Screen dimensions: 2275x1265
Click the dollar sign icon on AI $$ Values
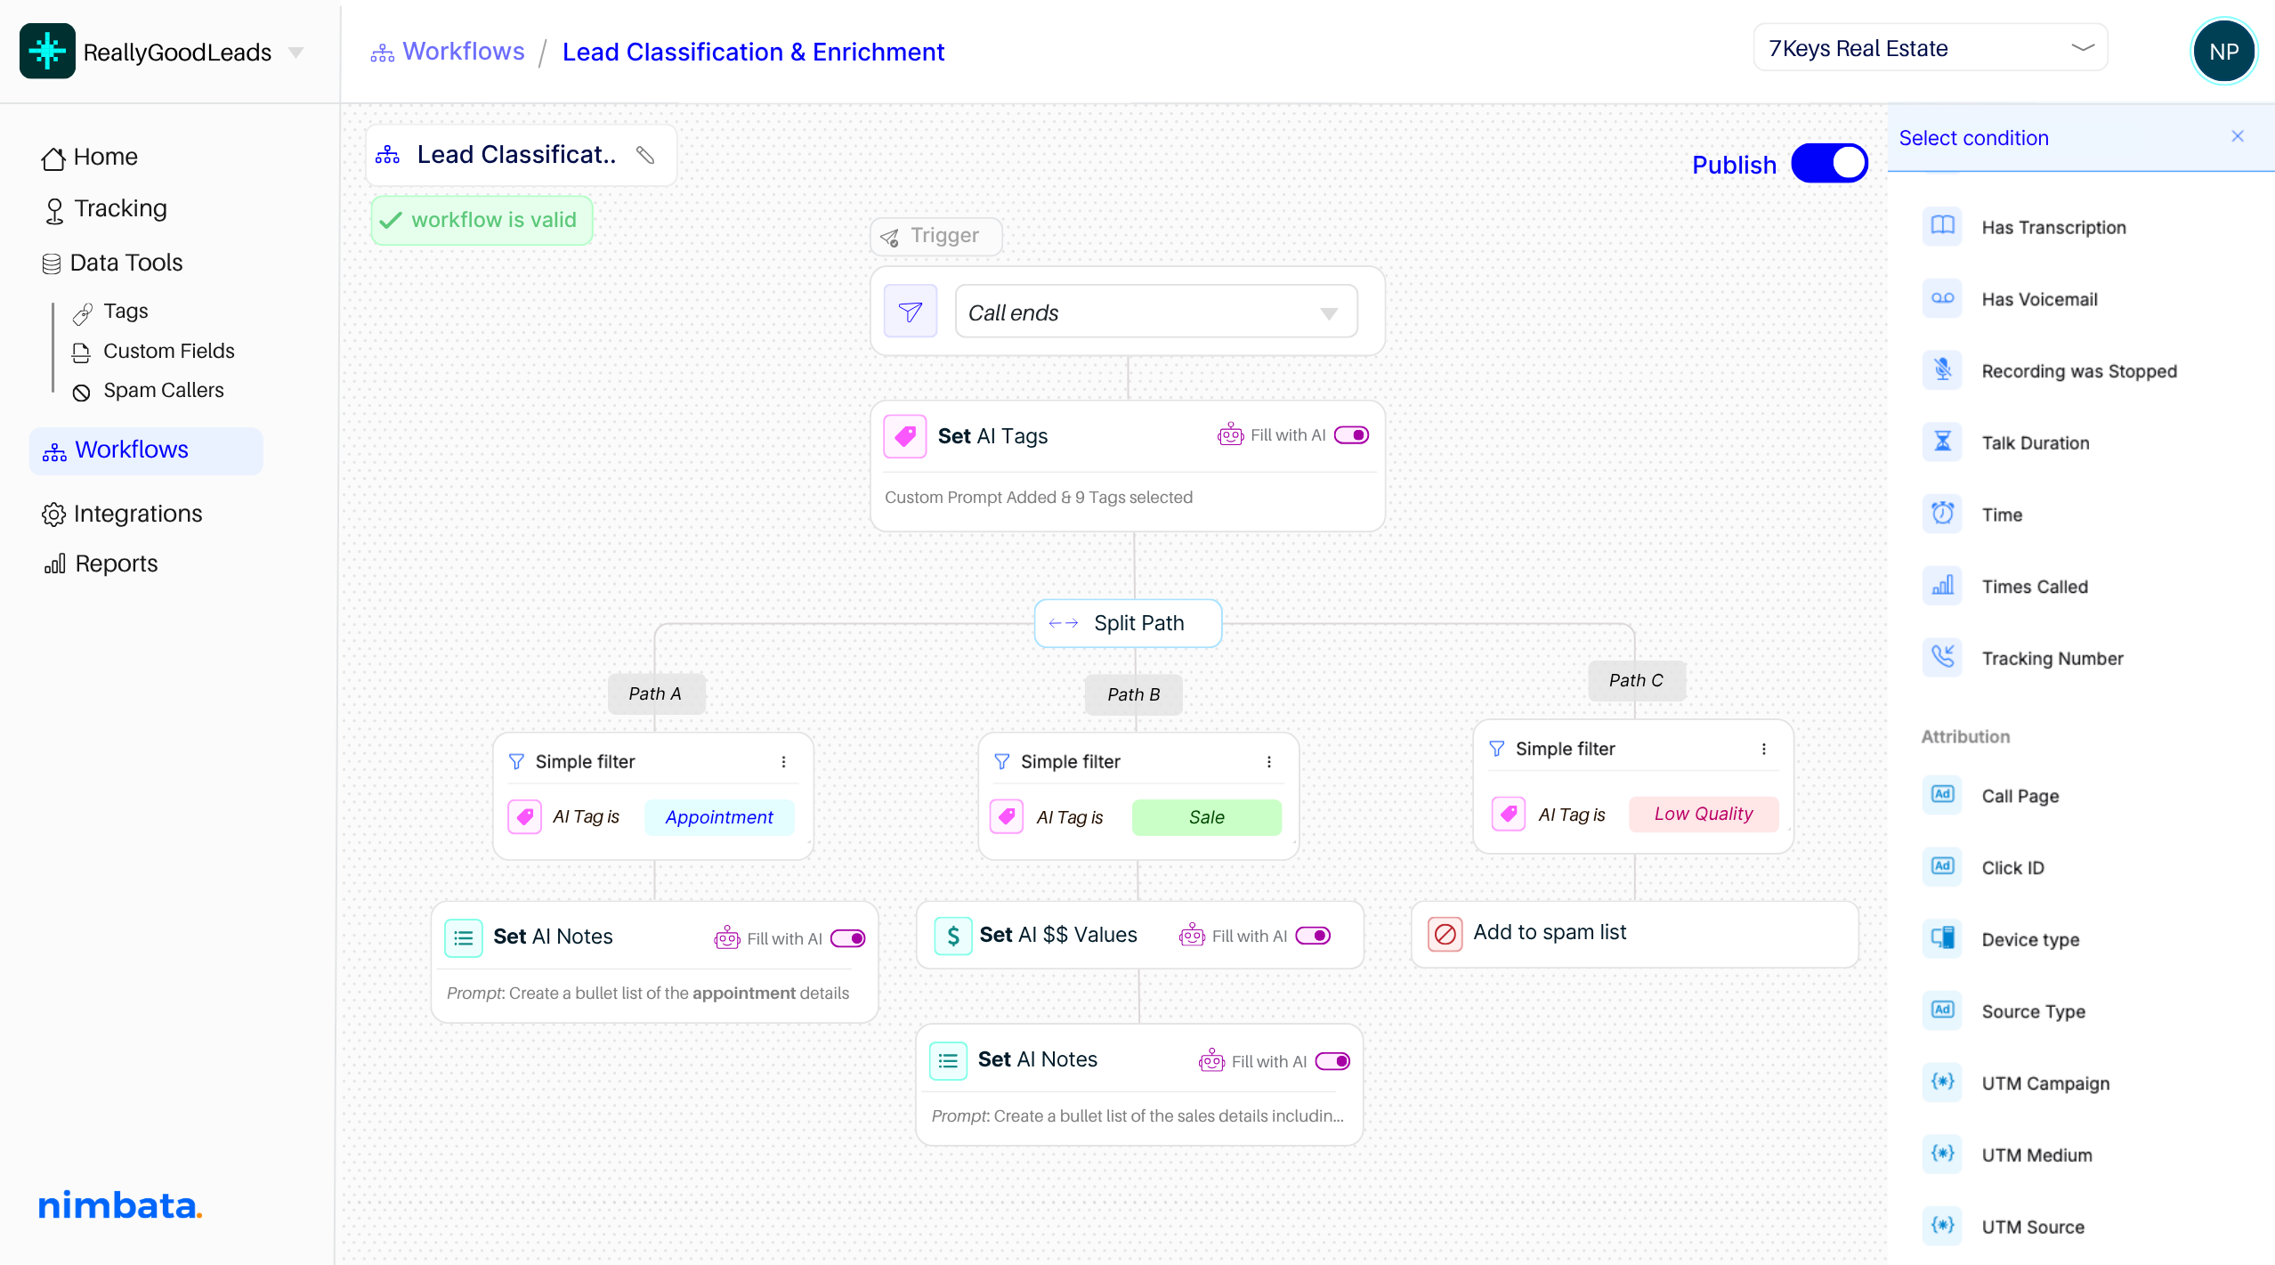pyautogui.click(x=952, y=936)
